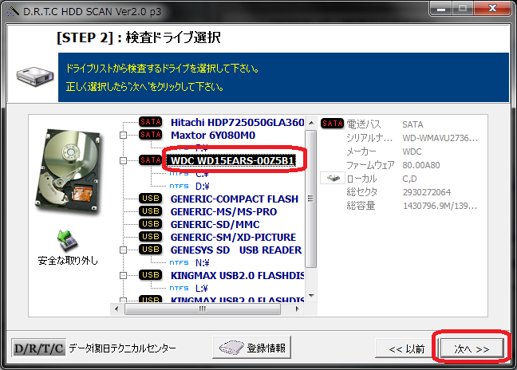Click the USB badge for GENERIC-SM/XD-PICTURE
This screenshot has width=517, height=370.
(x=150, y=237)
